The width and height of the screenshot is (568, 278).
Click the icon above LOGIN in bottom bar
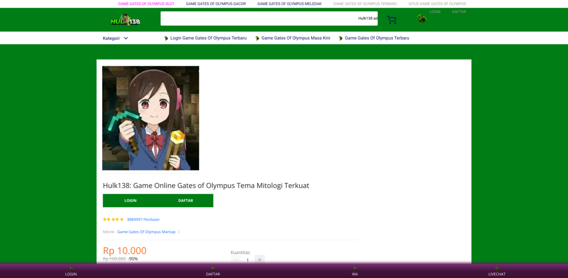click(71, 269)
